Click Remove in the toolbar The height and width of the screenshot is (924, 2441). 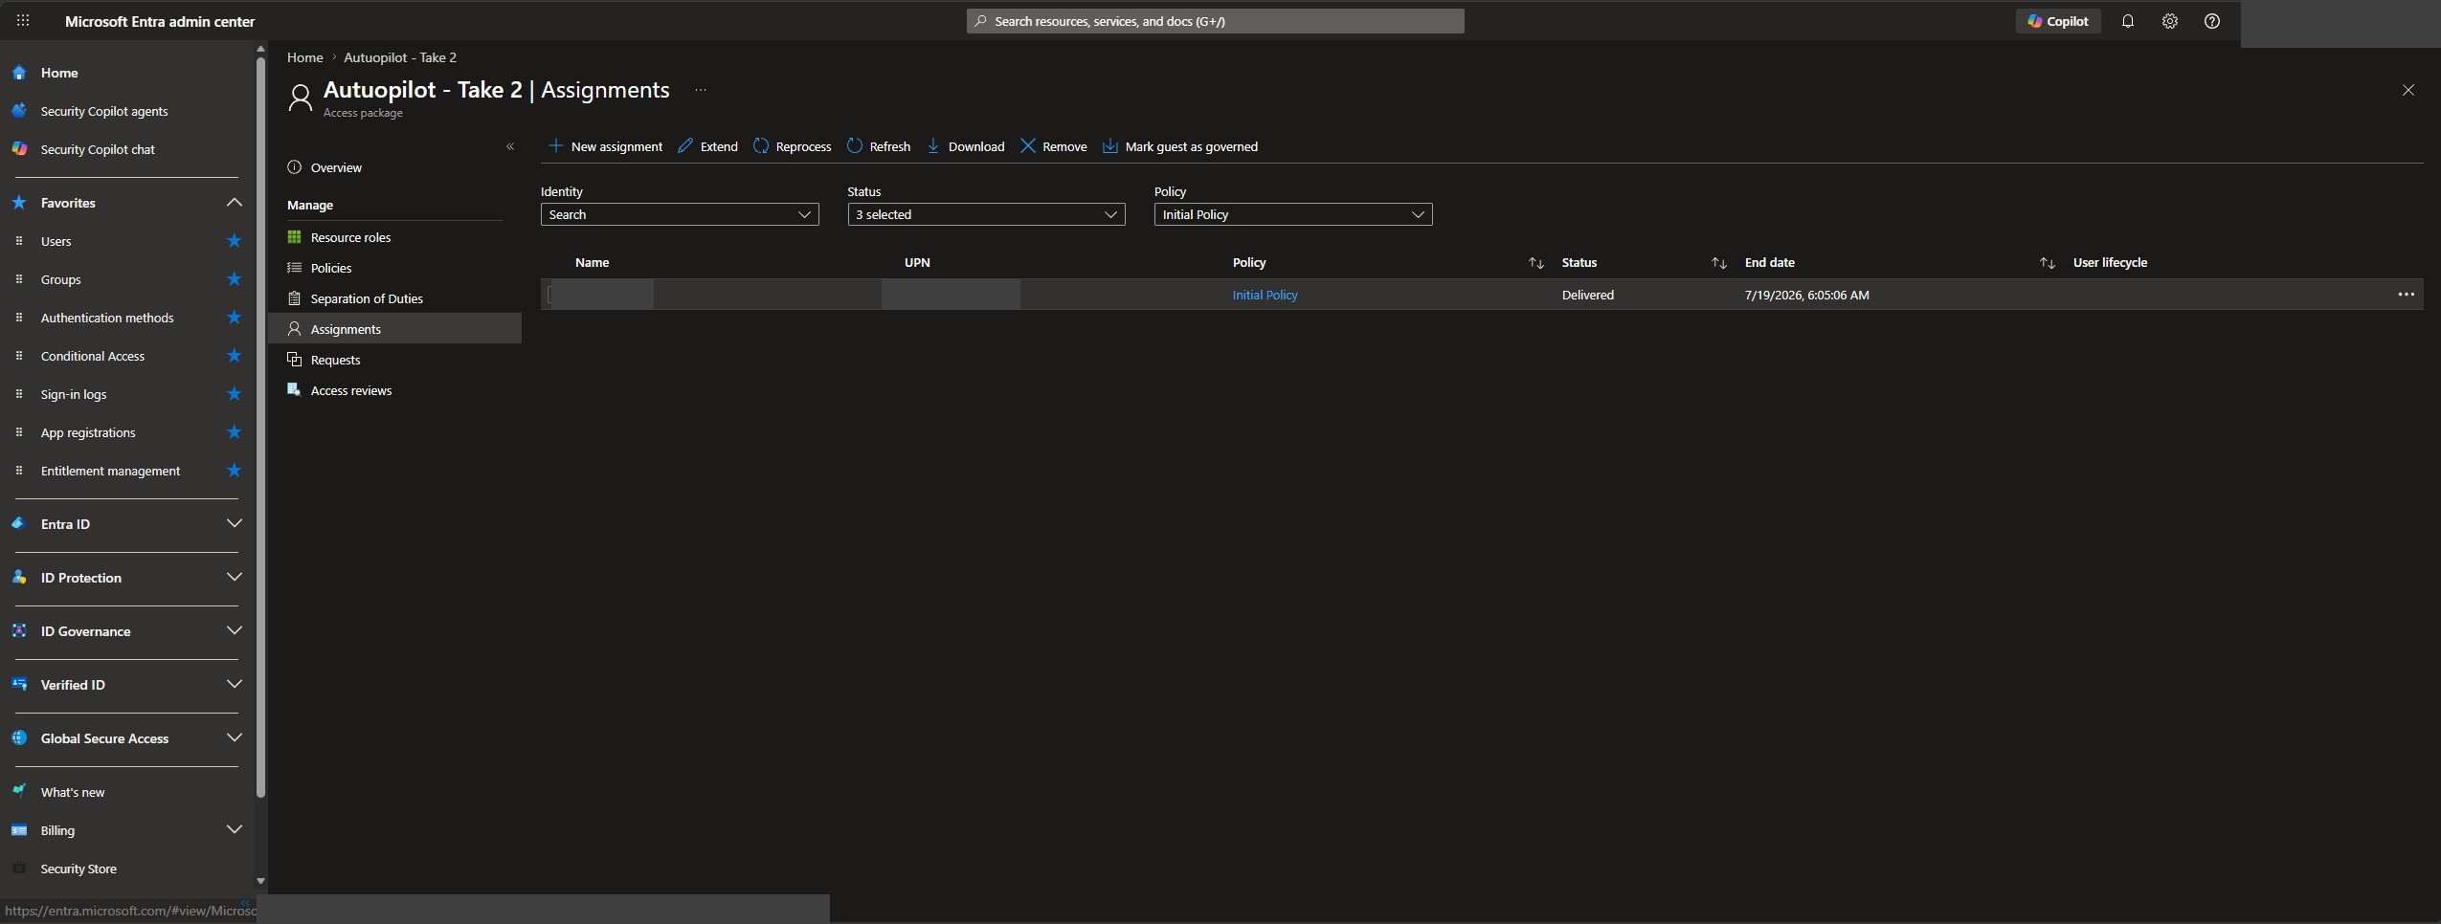[x=1053, y=146]
